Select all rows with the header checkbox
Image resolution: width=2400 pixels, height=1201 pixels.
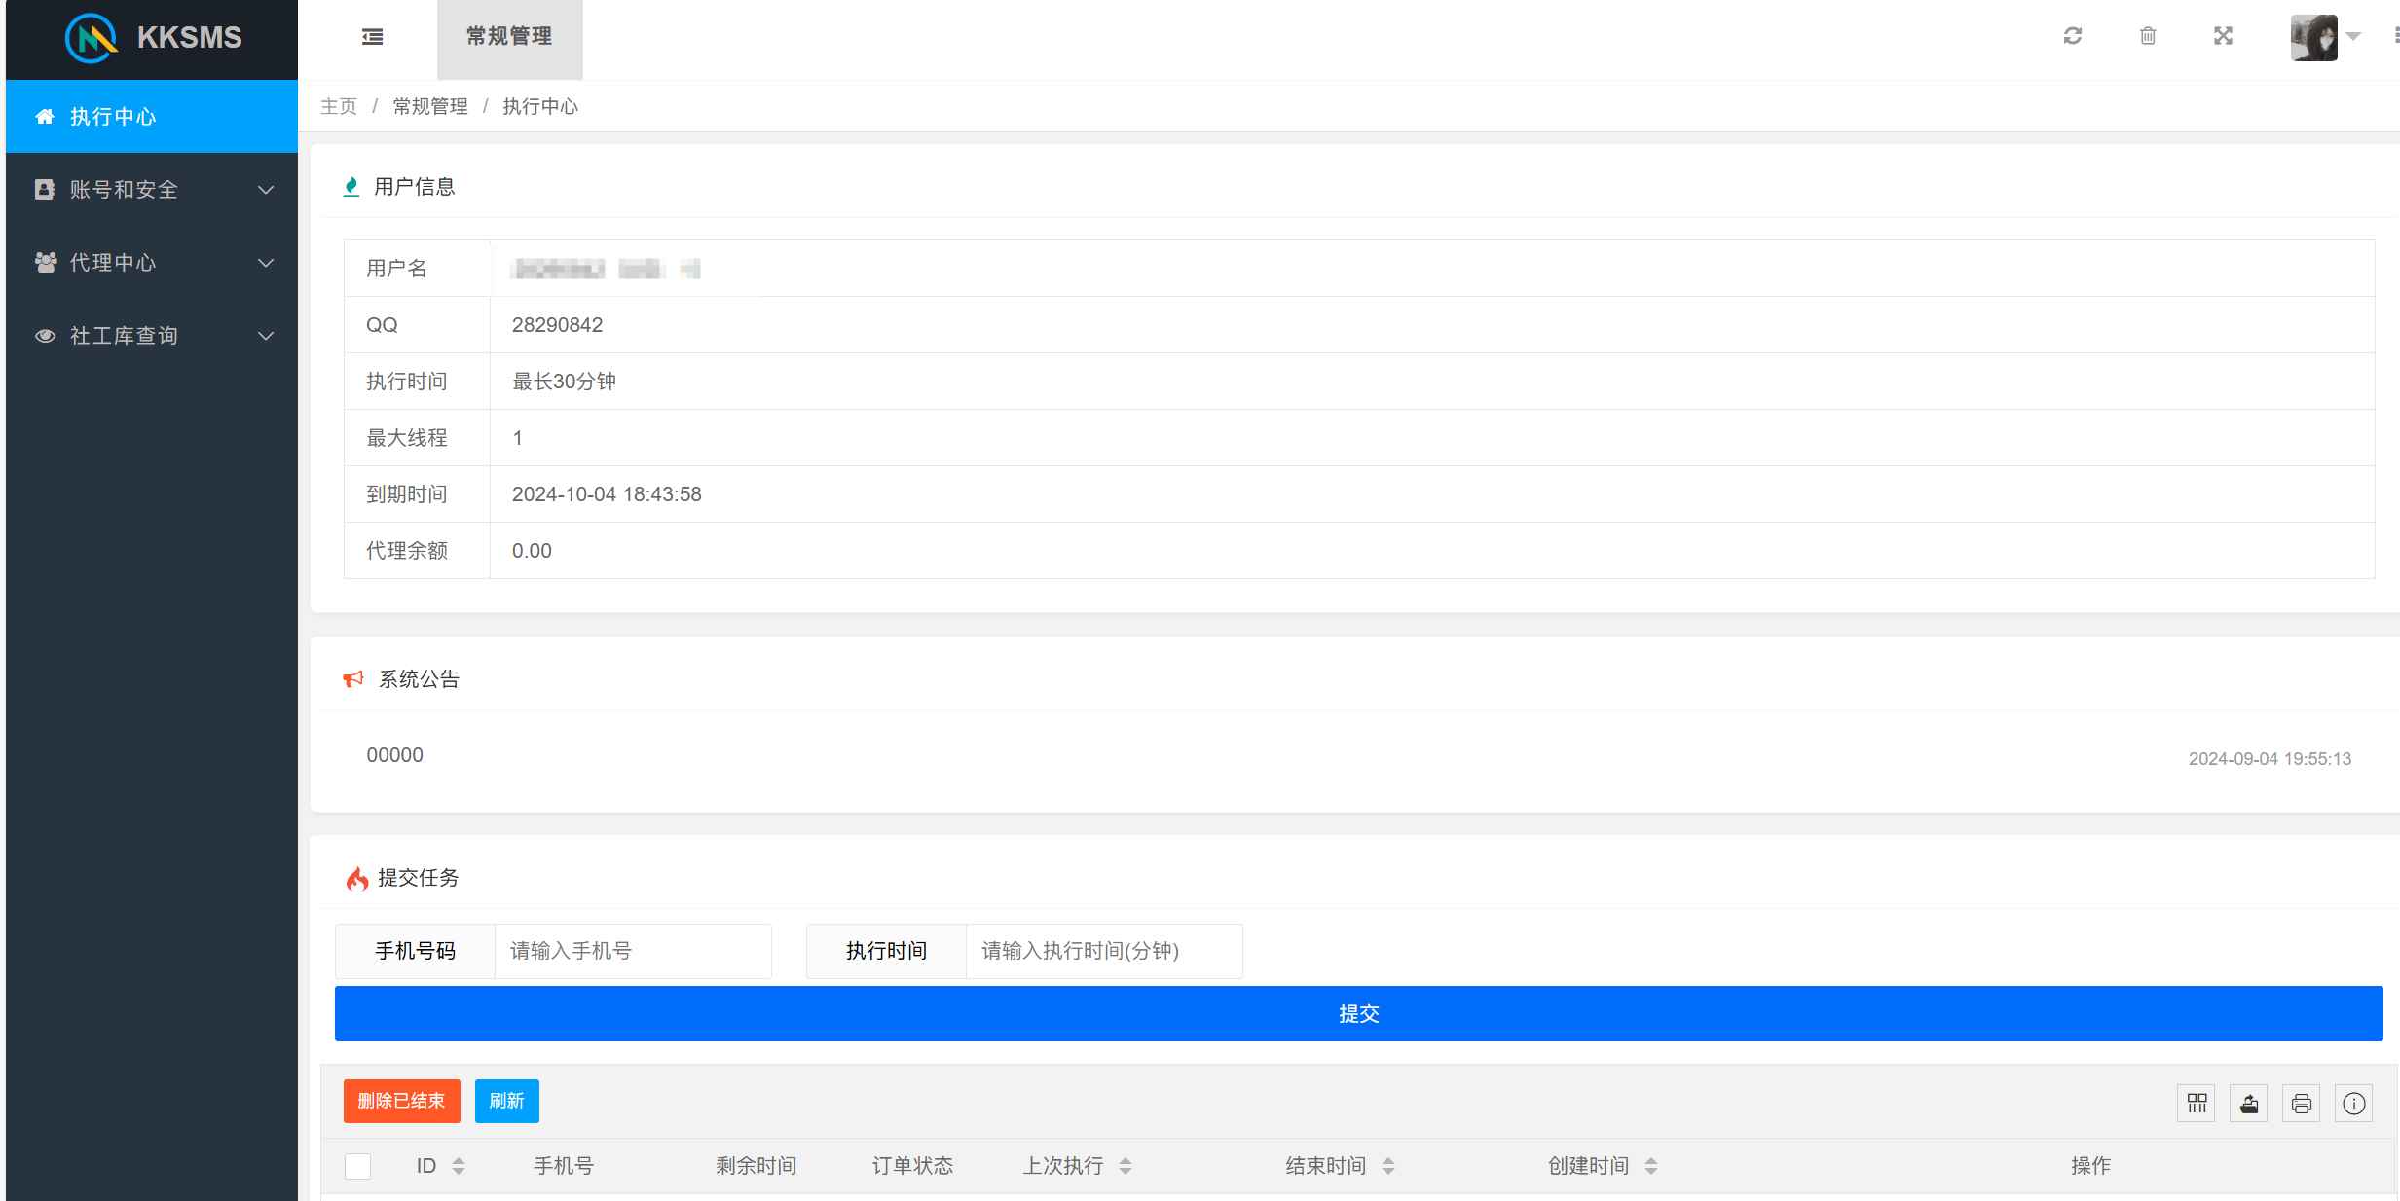(357, 1165)
